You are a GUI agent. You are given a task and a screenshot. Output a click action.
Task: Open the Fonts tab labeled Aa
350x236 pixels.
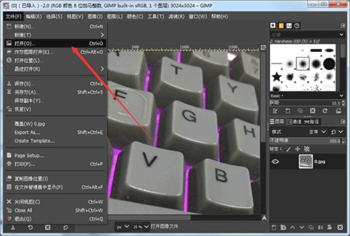point(289,26)
